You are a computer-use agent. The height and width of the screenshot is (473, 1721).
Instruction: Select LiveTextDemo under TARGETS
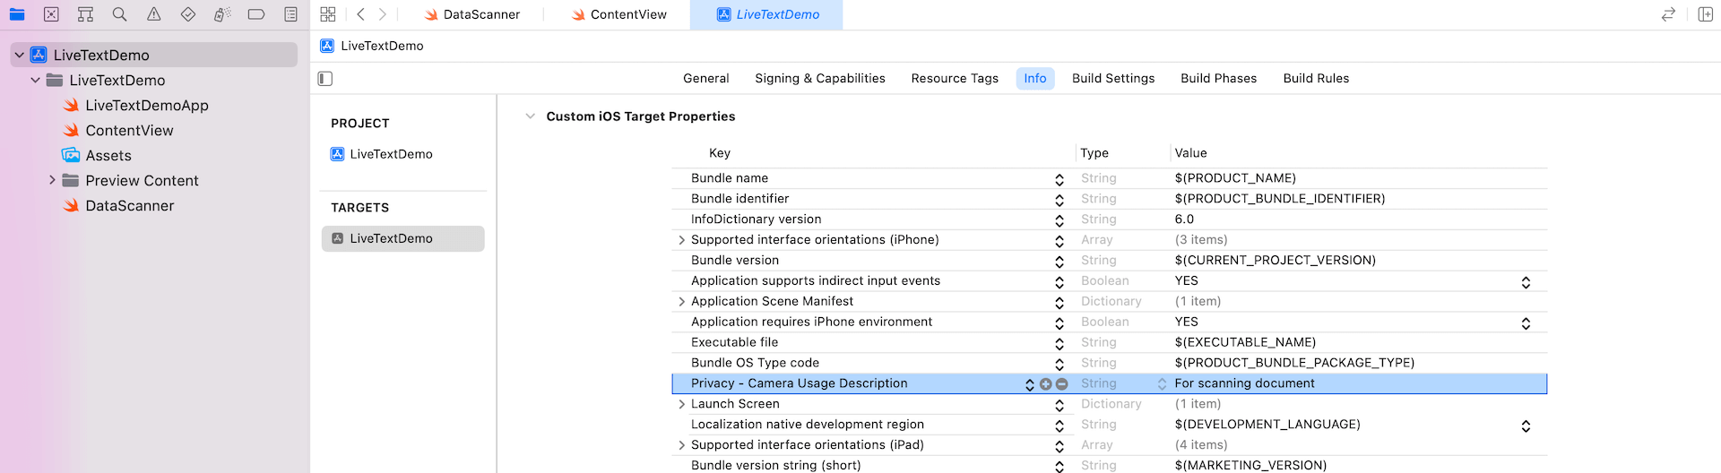(x=402, y=238)
